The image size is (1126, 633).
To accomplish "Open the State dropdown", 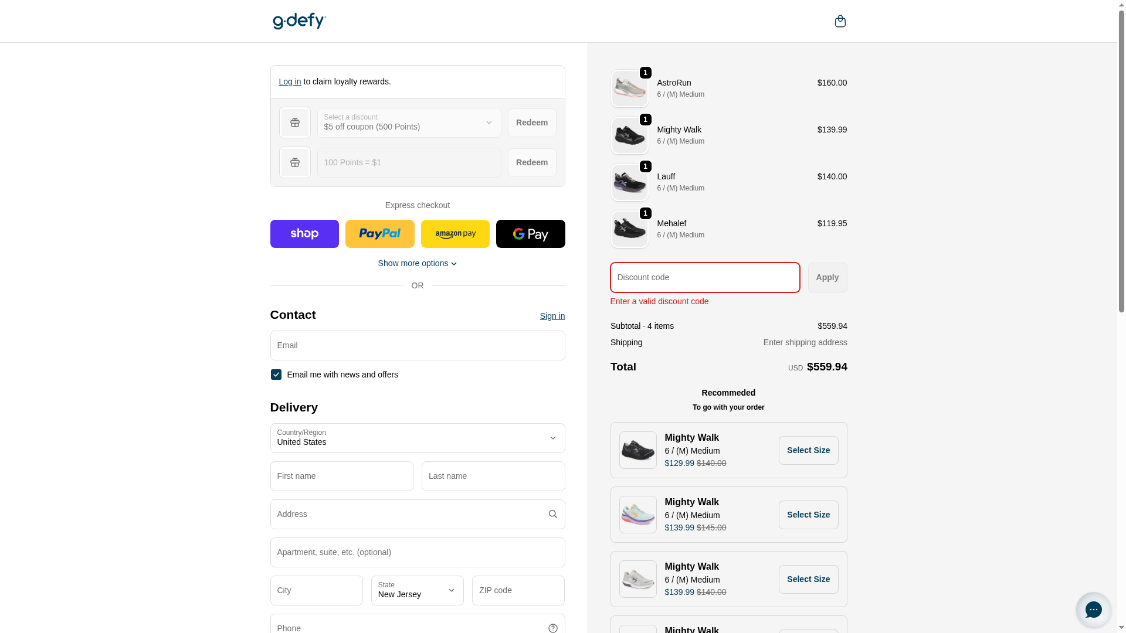I will [417, 590].
